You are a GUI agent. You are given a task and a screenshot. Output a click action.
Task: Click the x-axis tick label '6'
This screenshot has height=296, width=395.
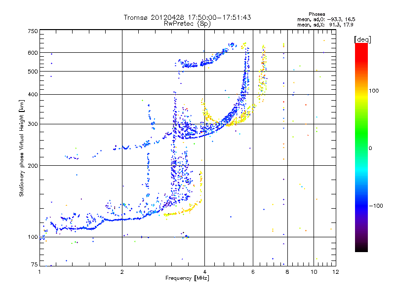[253, 272]
